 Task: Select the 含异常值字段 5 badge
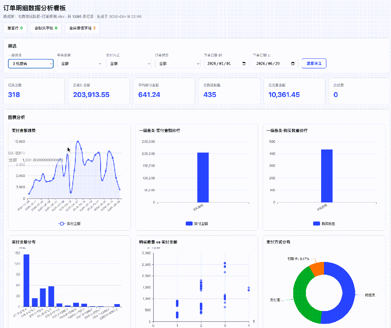click(x=82, y=28)
